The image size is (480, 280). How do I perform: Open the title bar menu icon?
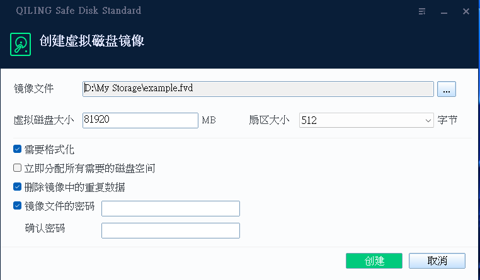[422, 11]
